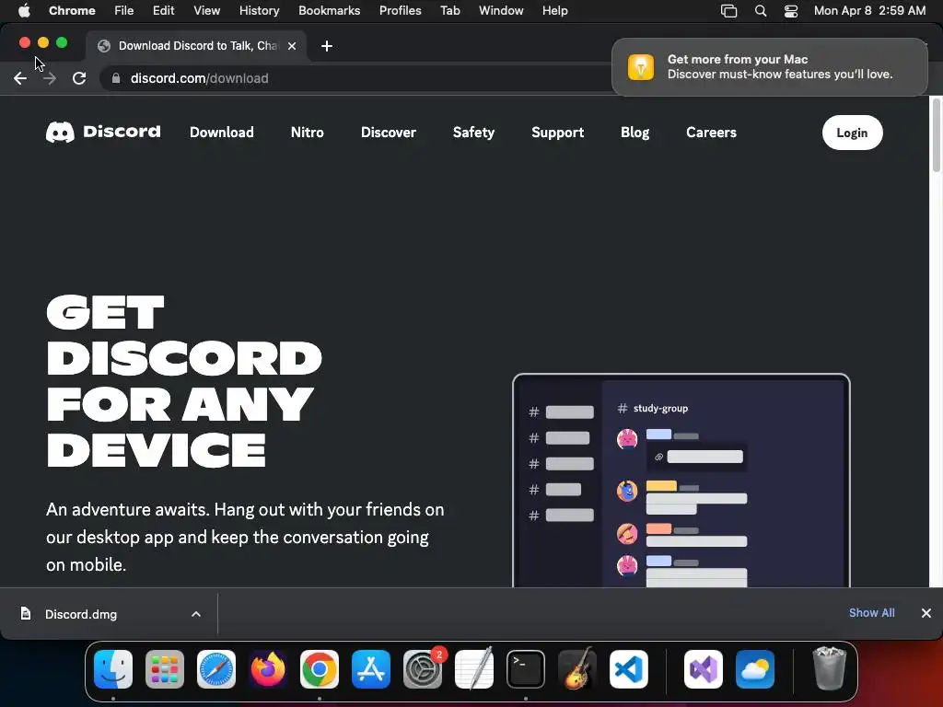
Task: Launch Safari from the Dock
Action: coord(216,668)
